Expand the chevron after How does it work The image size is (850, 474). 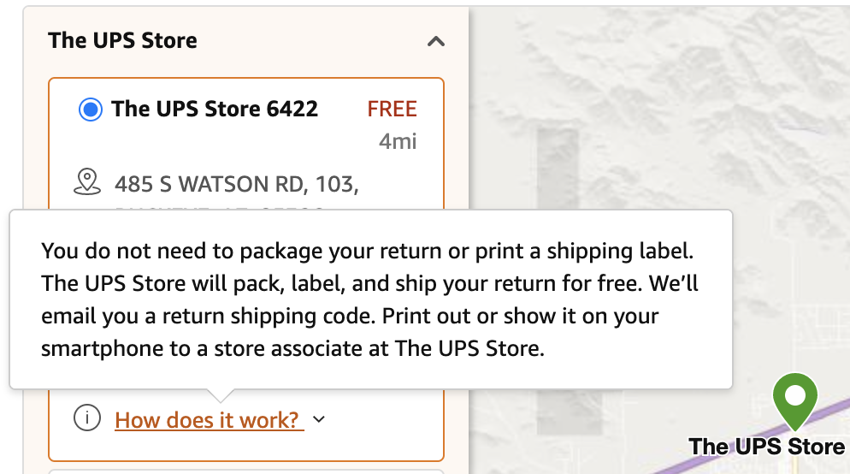319,420
